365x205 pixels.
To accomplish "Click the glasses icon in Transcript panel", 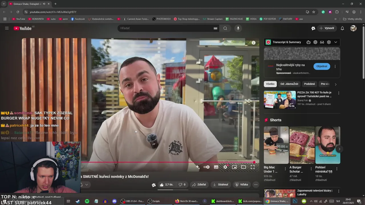I will (322, 42).
